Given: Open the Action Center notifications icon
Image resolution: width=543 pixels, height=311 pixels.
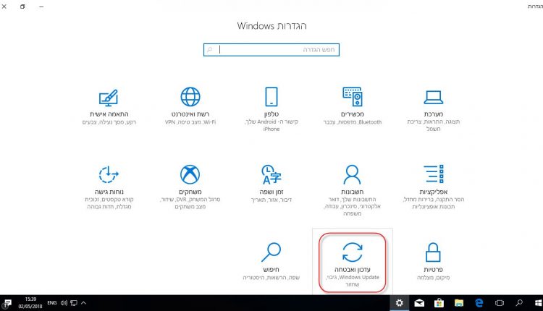Looking at the screenshot, I should point(7,303).
